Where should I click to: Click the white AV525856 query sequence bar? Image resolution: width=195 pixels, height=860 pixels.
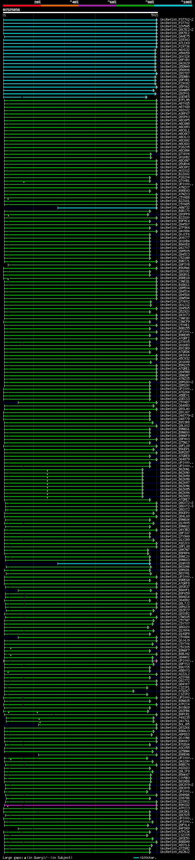[x=80, y=12]
